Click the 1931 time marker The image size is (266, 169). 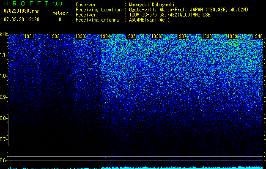[x=29, y=36]
